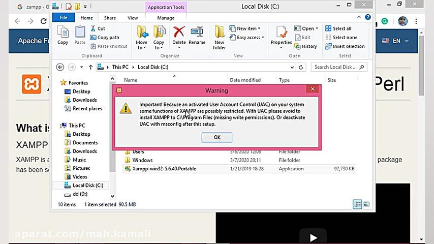The height and width of the screenshot is (244, 434).
Task: Sort files by the Name column header
Action: (x=131, y=80)
